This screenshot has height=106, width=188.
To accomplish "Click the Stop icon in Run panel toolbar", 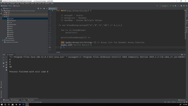I will pyautogui.click(x=4, y=60).
